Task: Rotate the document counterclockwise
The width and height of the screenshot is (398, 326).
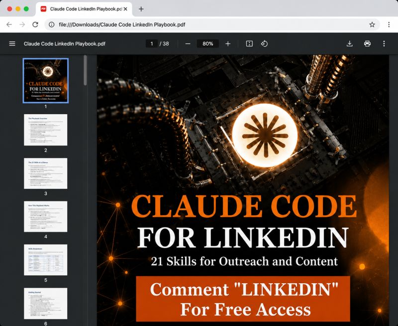Action: (x=264, y=44)
